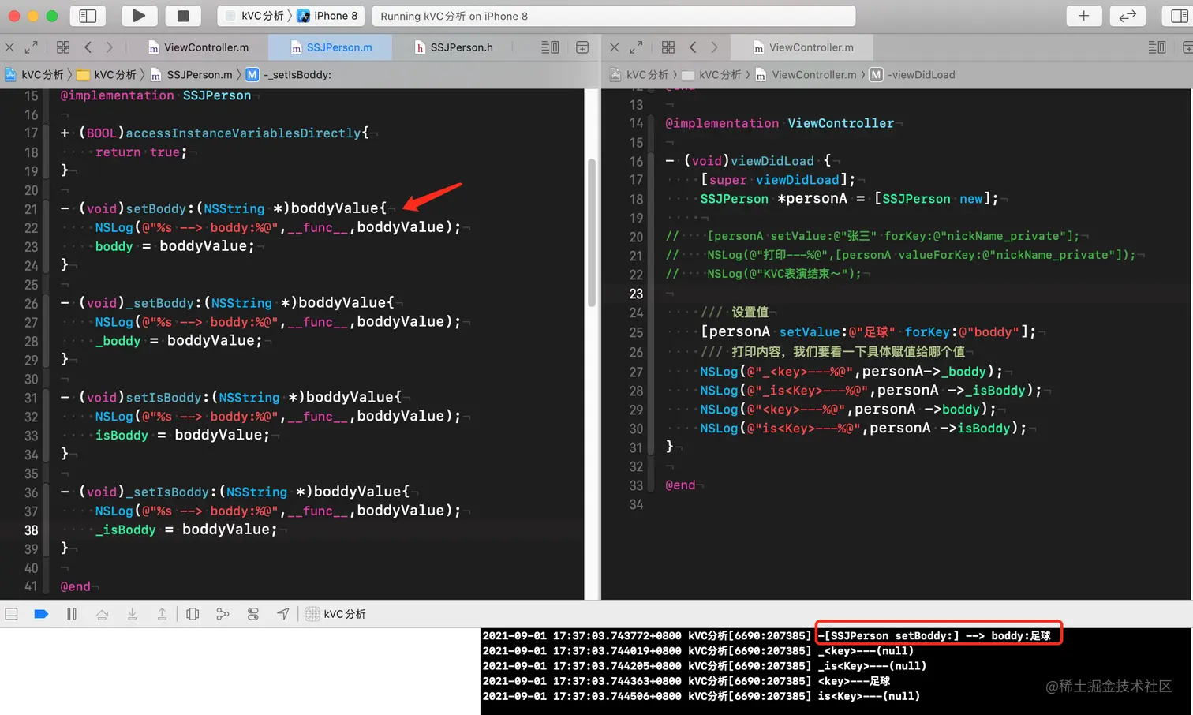Go back in right editor history

[693, 47]
